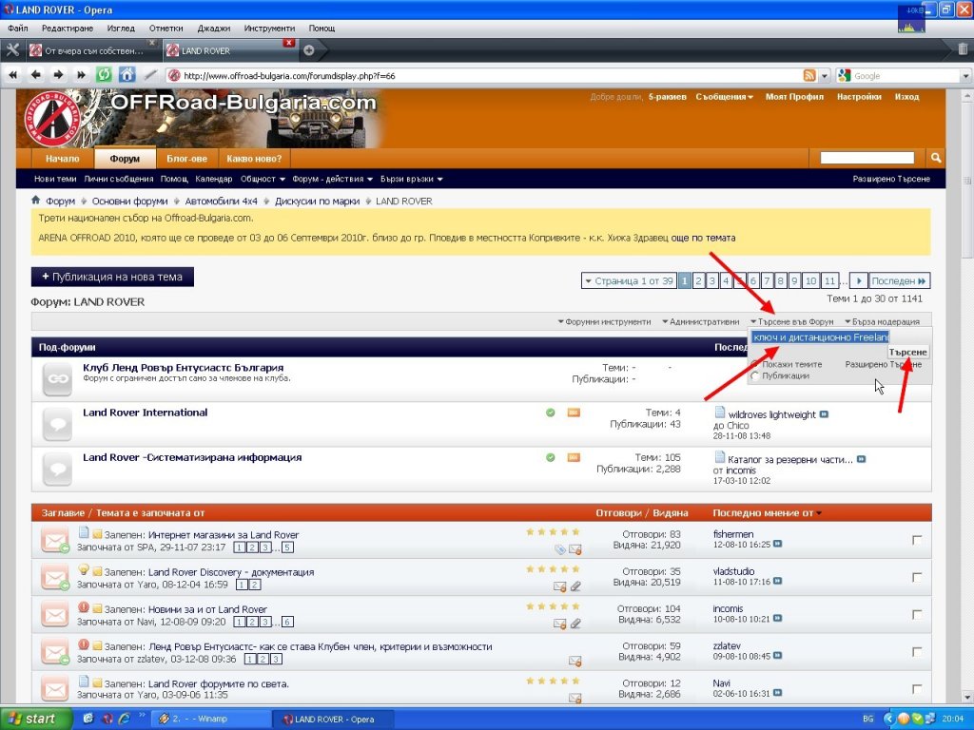This screenshot has height=730, width=974.
Task: Open Разширено Търсене in the navigation bar
Action: 890,179
